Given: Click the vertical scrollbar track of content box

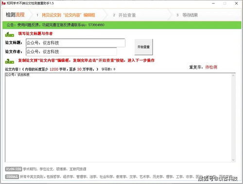Looking at the screenshot, I should (x=233, y=117).
